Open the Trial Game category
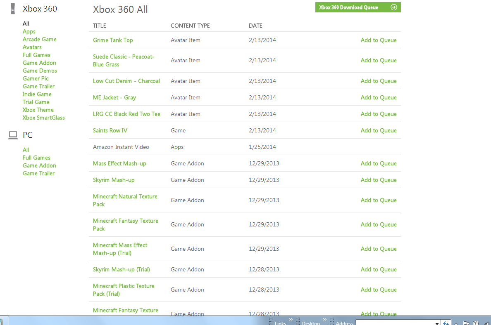Screen dimensions: 491x325 click(x=36, y=102)
